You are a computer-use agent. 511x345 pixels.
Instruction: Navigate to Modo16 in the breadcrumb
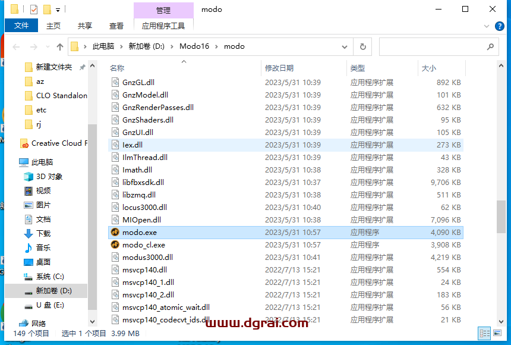pos(194,46)
